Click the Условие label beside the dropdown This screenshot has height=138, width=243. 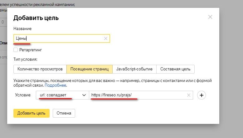pyautogui.click(x=23, y=95)
